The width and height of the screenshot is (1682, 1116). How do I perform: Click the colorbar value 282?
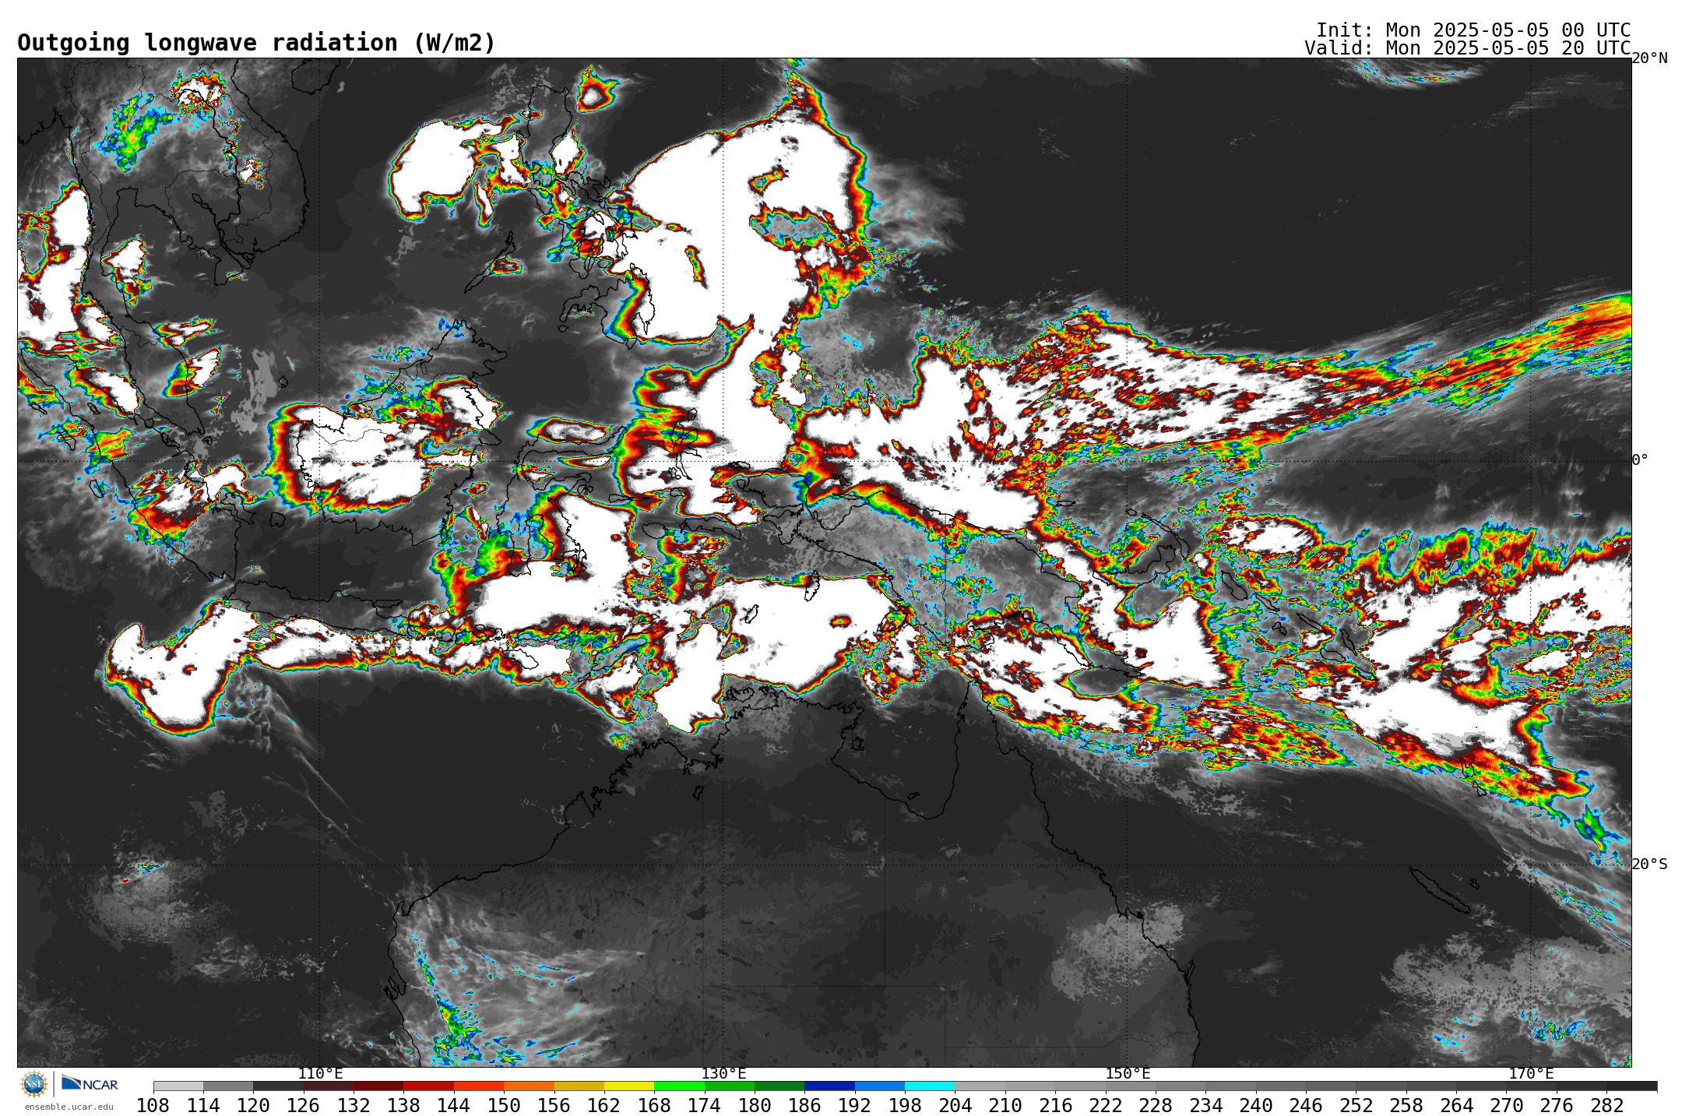point(1606,1106)
